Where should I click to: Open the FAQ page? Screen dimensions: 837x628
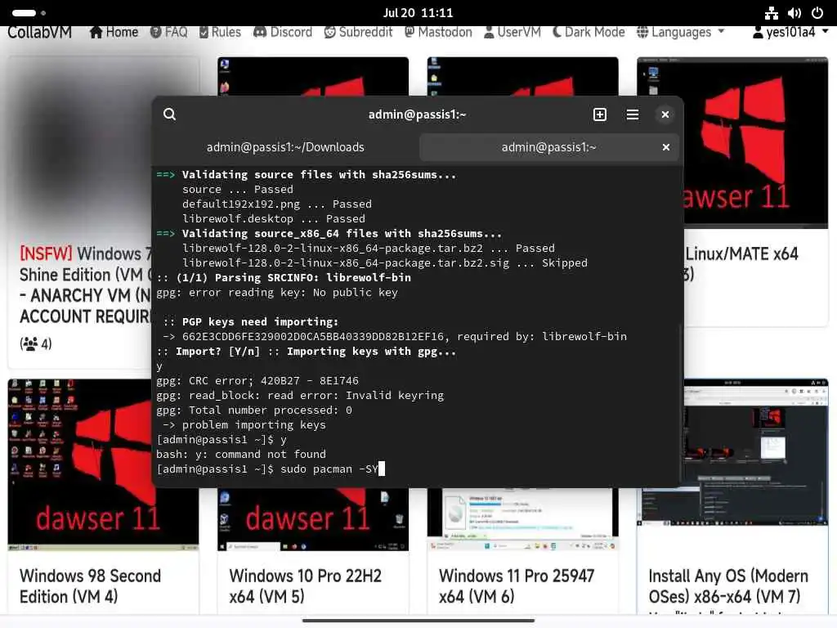tap(168, 32)
